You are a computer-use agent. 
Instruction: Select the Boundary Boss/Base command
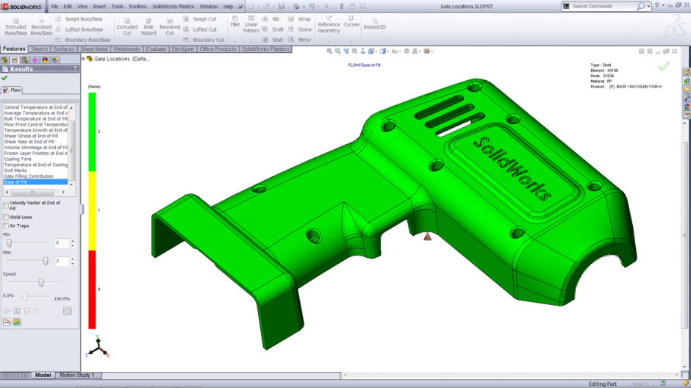click(x=83, y=40)
